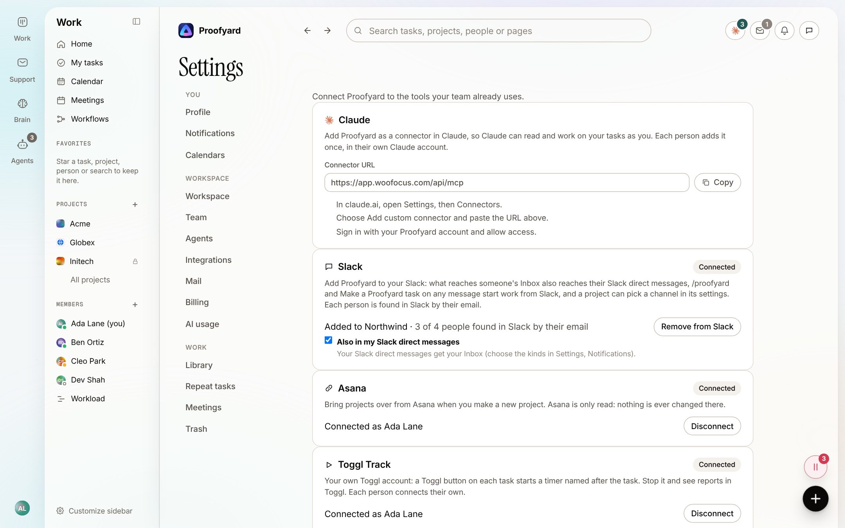Click Customize sidebar link

coord(94,511)
